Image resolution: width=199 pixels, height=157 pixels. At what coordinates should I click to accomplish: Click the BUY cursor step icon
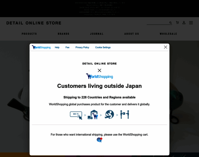point(76,115)
